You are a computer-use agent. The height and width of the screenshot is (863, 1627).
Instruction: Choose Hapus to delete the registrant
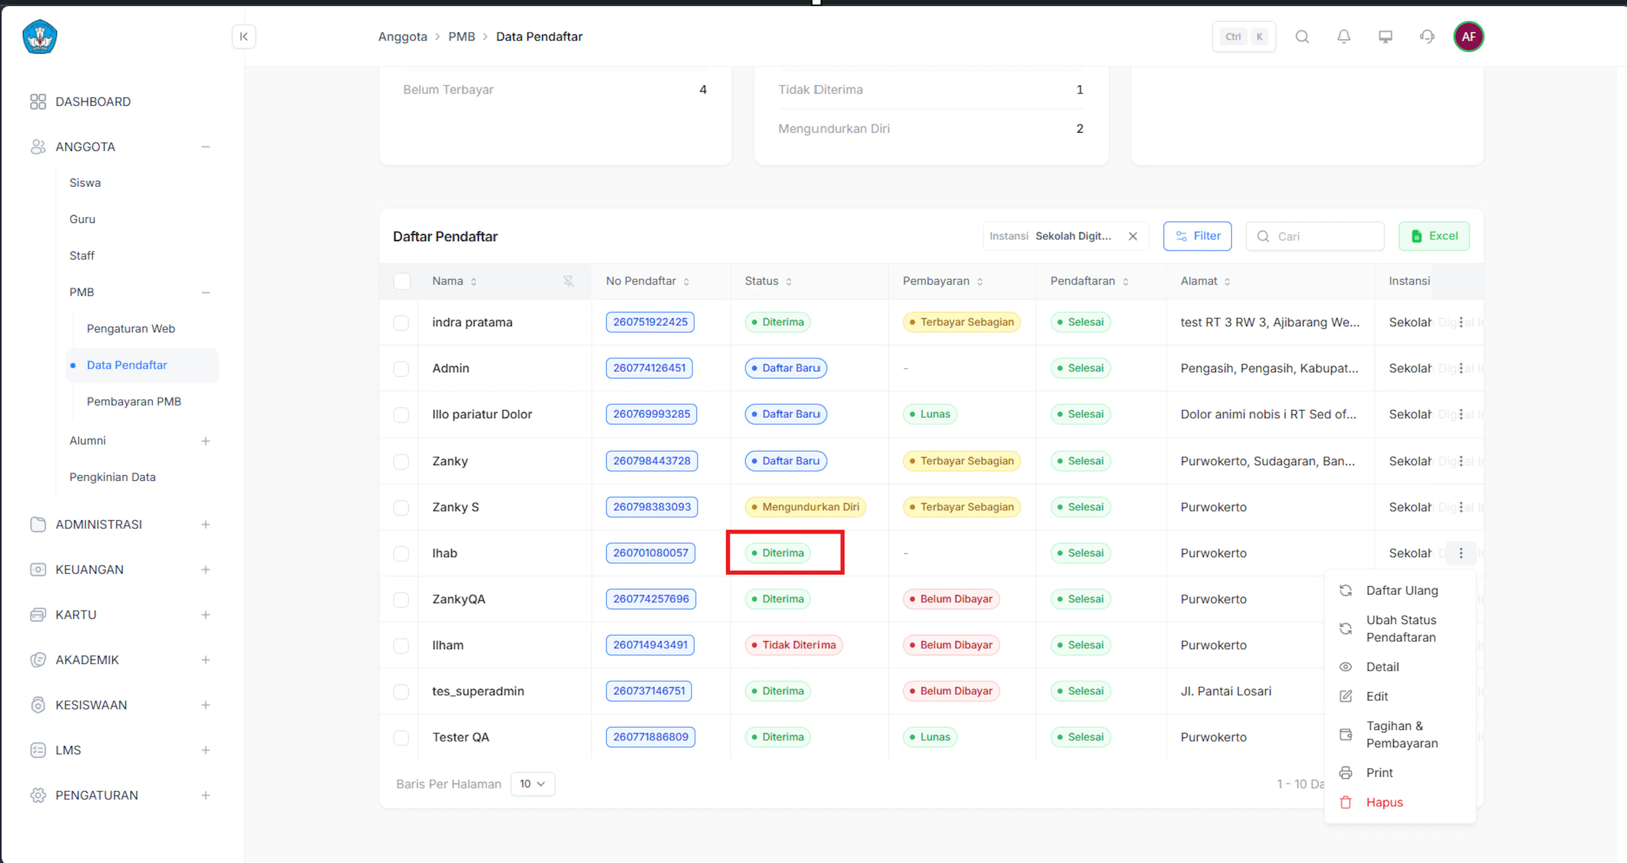[x=1401, y=803]
